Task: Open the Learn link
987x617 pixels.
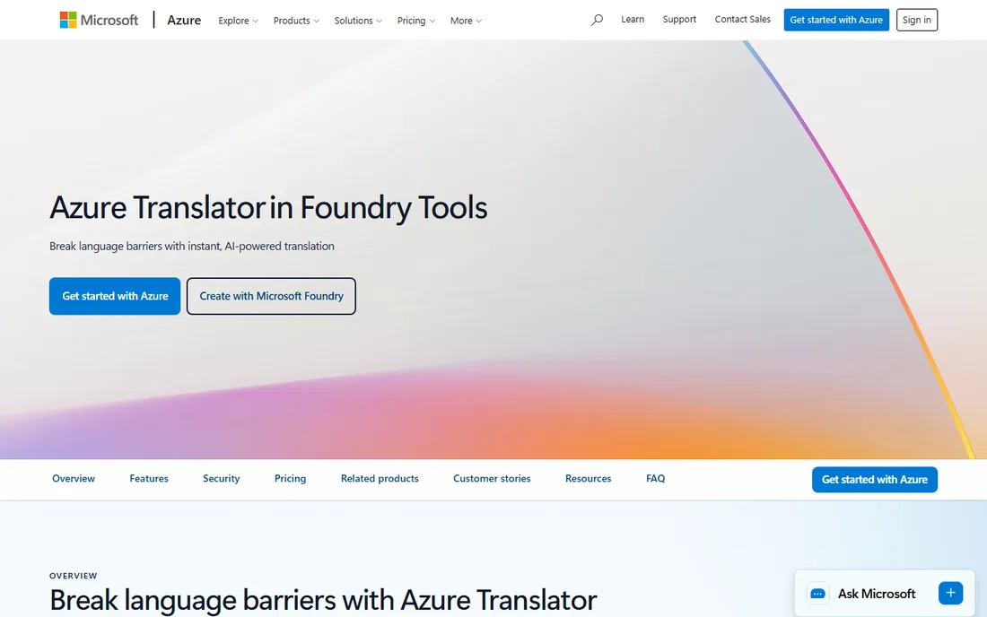Action: (x=633, y=20)
